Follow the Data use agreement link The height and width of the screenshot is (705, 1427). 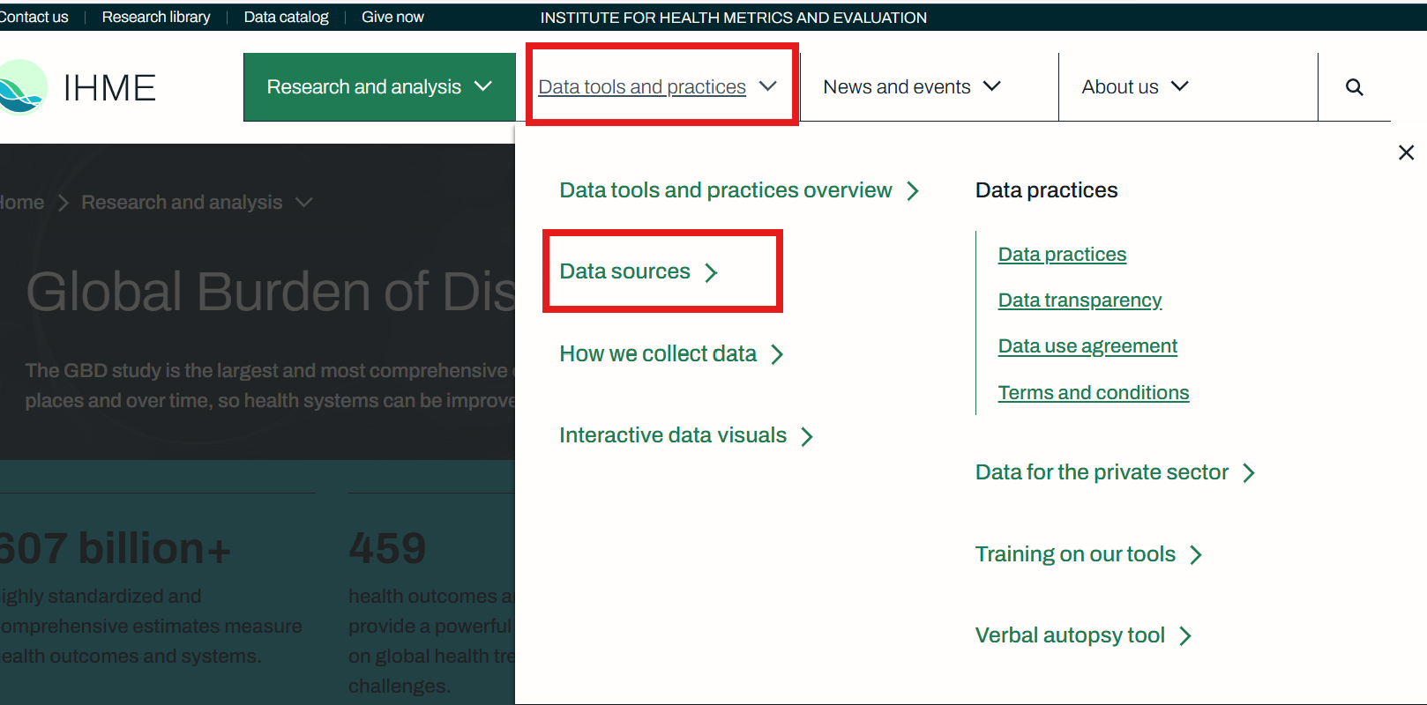click(x=1087, y=346)
